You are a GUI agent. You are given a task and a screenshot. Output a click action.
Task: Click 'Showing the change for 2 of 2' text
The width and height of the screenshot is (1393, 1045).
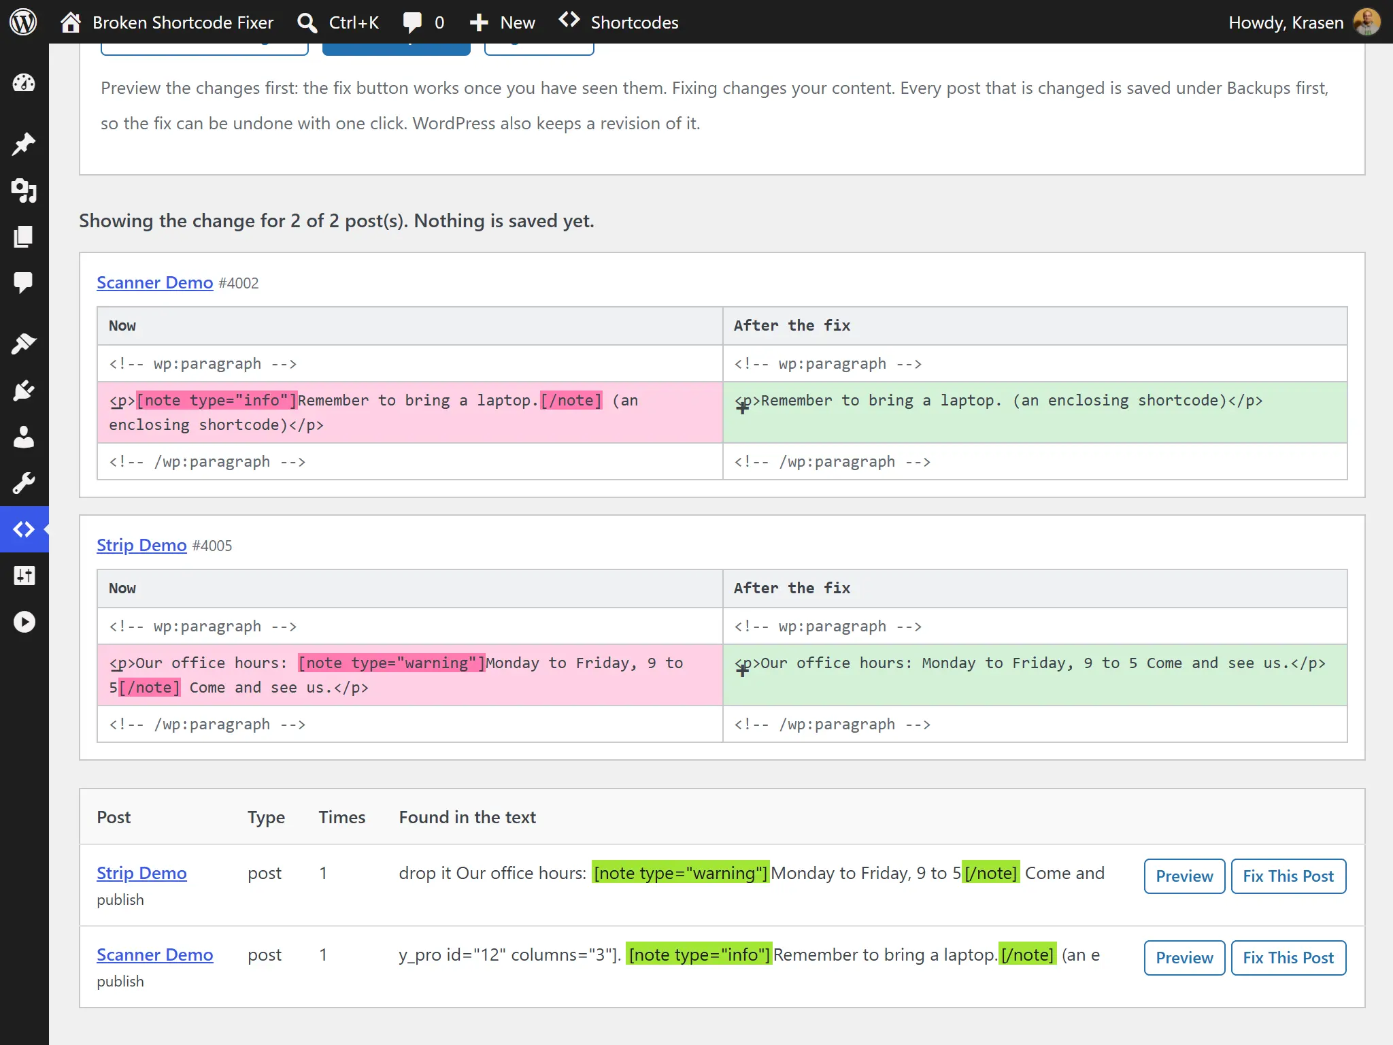point(337,220)
